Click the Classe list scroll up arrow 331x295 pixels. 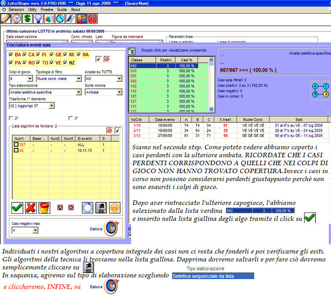point(211,60)
